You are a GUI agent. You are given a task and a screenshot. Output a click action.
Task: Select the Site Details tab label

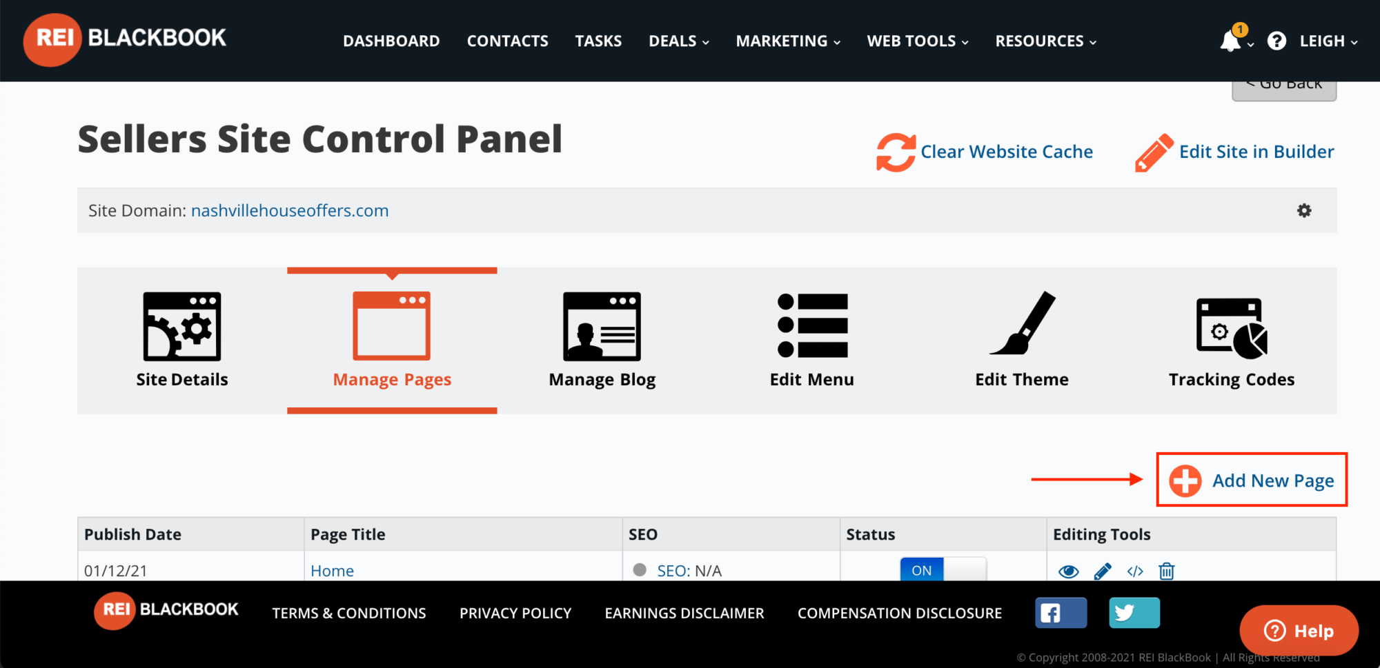[182, 380]
